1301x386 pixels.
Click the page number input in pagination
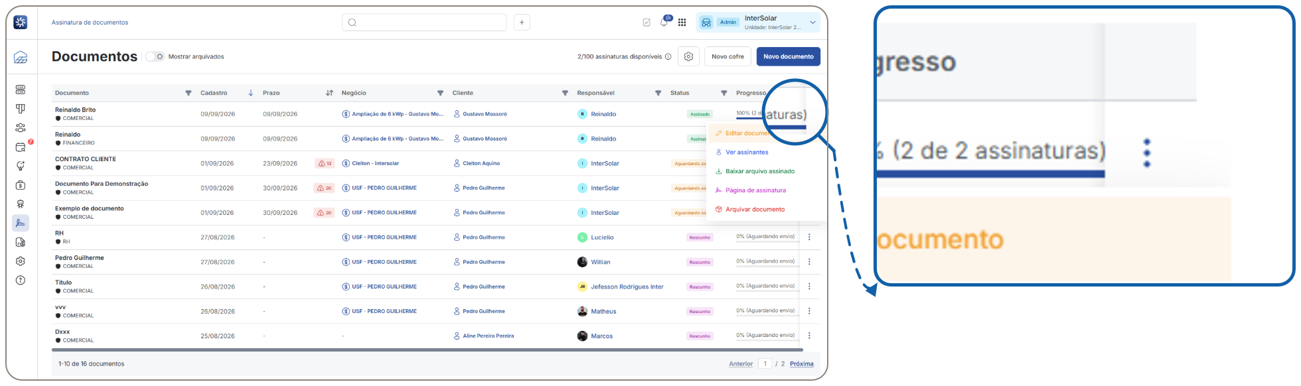coord(765,364)
